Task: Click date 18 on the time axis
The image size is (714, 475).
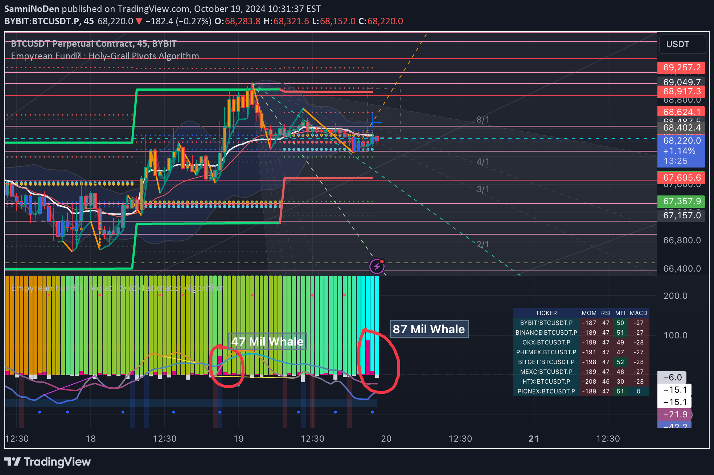Action: click(x=91, y=439)
